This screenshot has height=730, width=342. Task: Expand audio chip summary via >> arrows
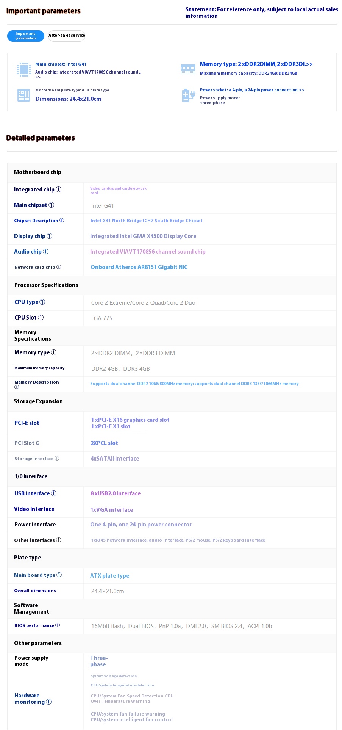click(x=38, y=77)
